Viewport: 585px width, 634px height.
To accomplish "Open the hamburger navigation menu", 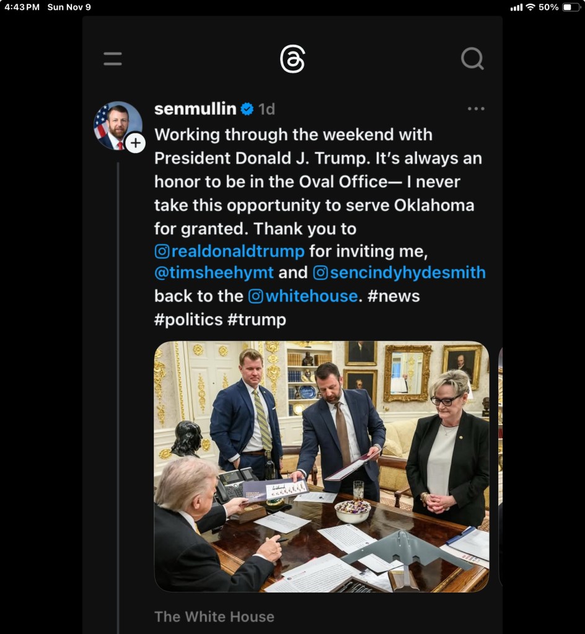I will [x=112, y=59].
